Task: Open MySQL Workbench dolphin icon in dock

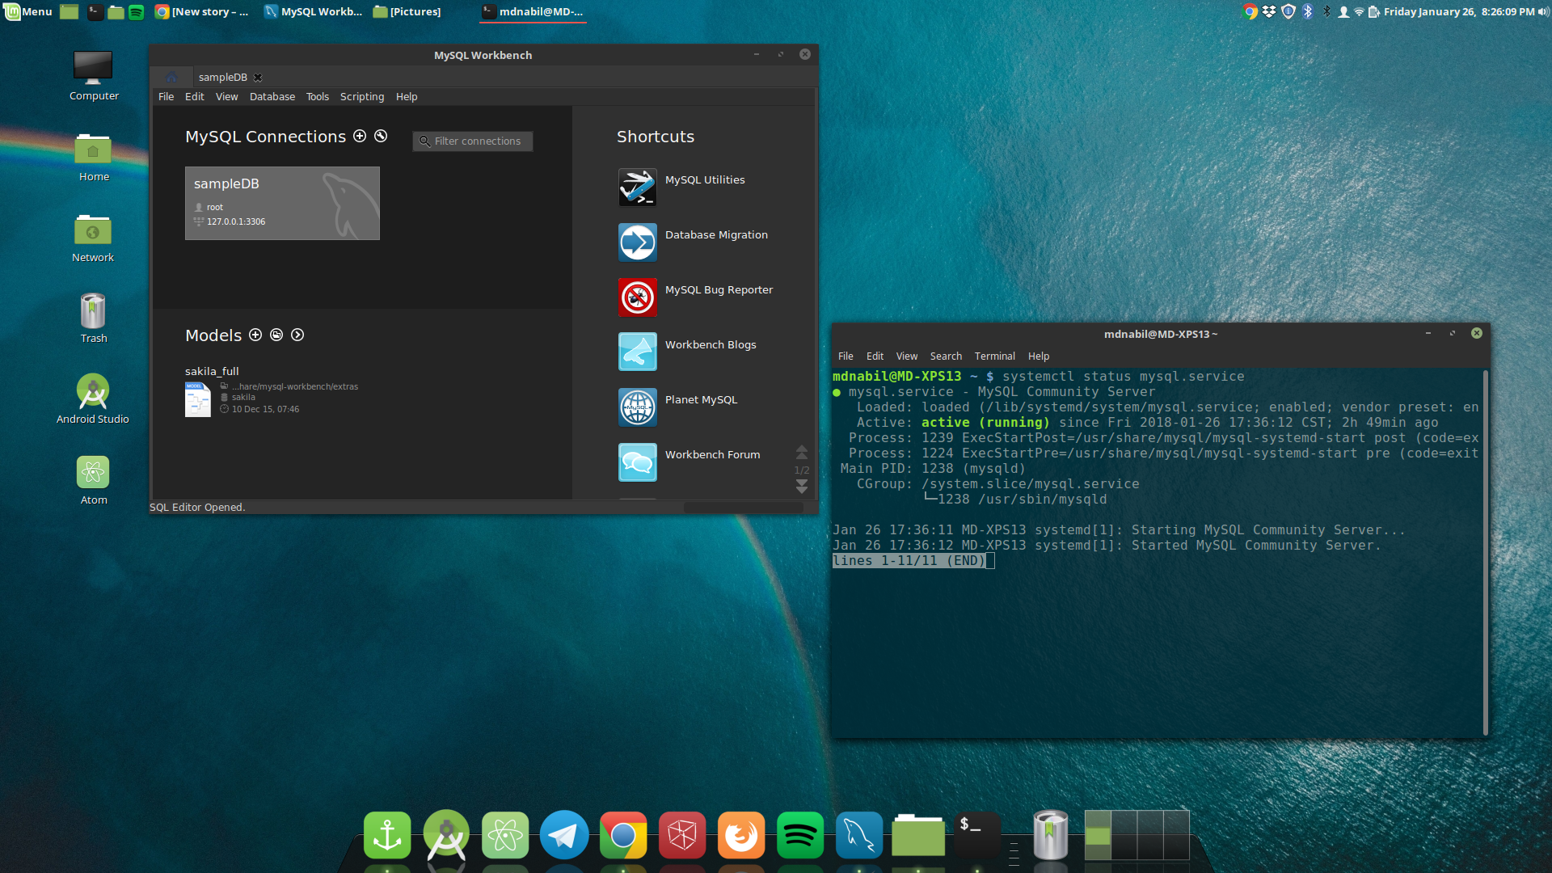Action: 859,835
